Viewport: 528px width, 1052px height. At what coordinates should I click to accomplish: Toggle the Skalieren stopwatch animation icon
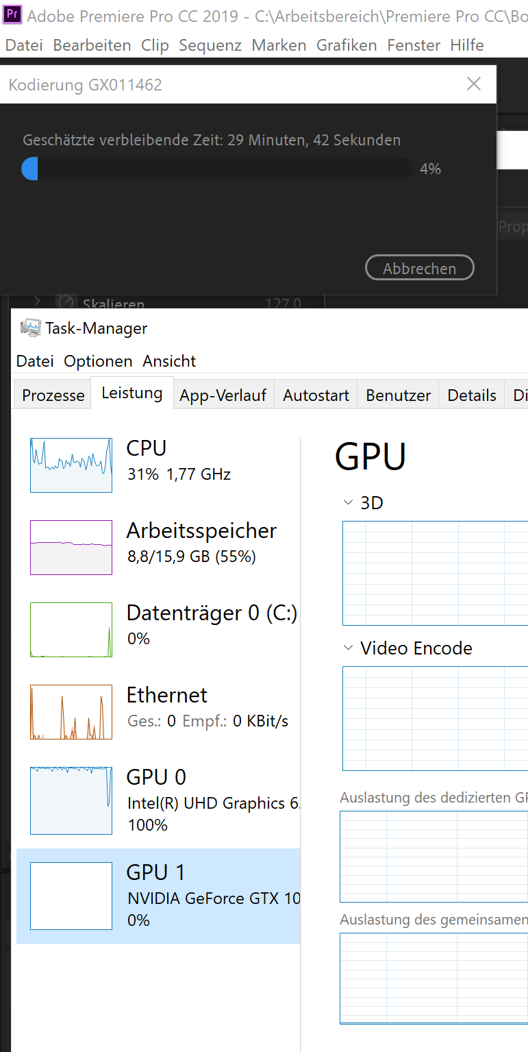[66, 302]
